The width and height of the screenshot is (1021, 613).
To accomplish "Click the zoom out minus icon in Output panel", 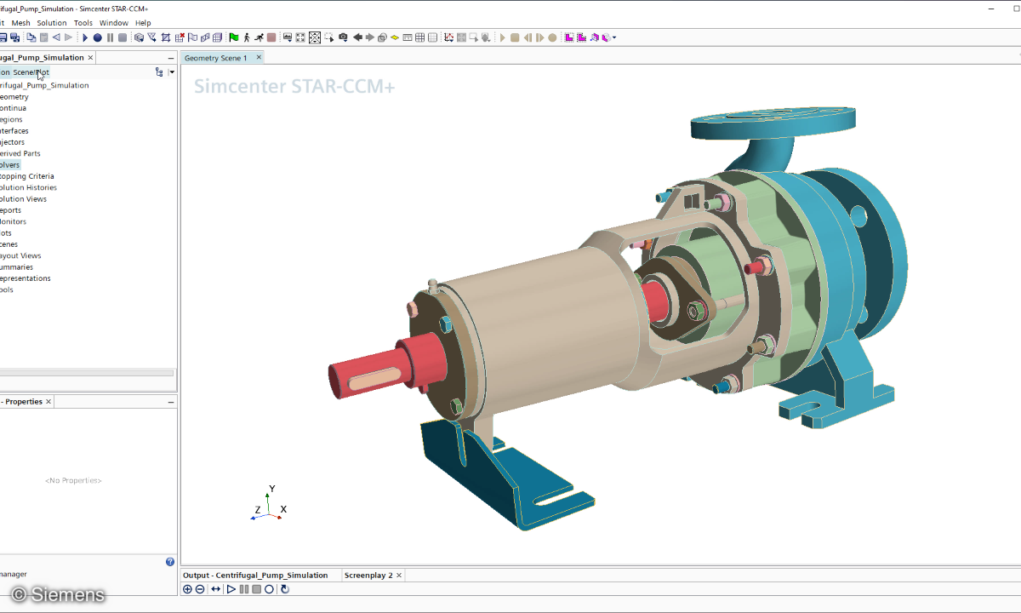I will point(200,589).
